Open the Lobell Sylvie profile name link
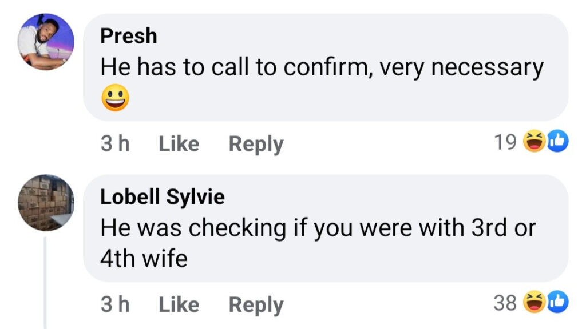This screenshot has height=329, width=586. [x=163, y=197]
